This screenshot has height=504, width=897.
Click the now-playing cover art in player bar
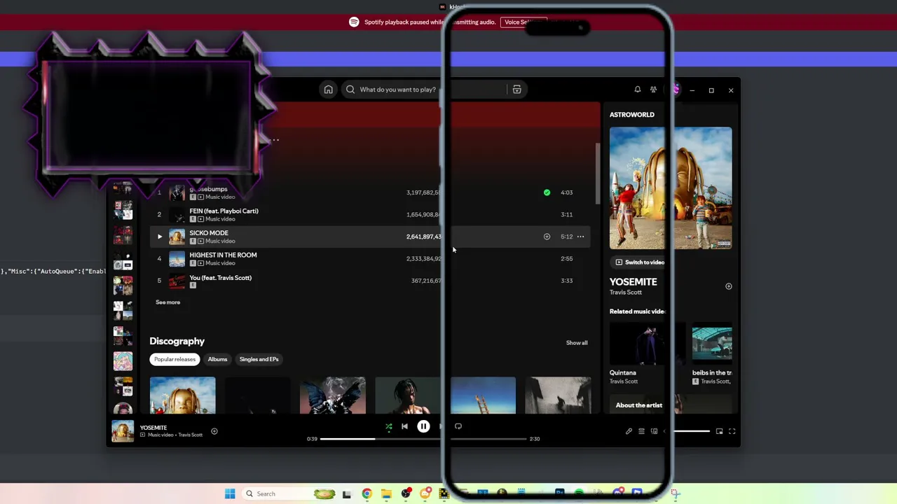click(x=123, y=431)
